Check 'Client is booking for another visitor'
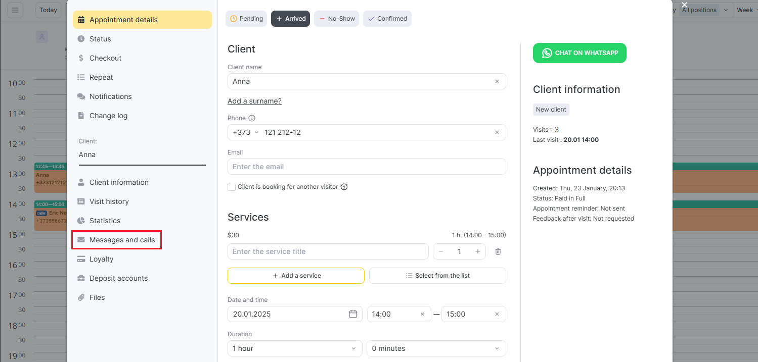Screen dimensions: 758x362 pyautogui.click(x=232, y=187)
